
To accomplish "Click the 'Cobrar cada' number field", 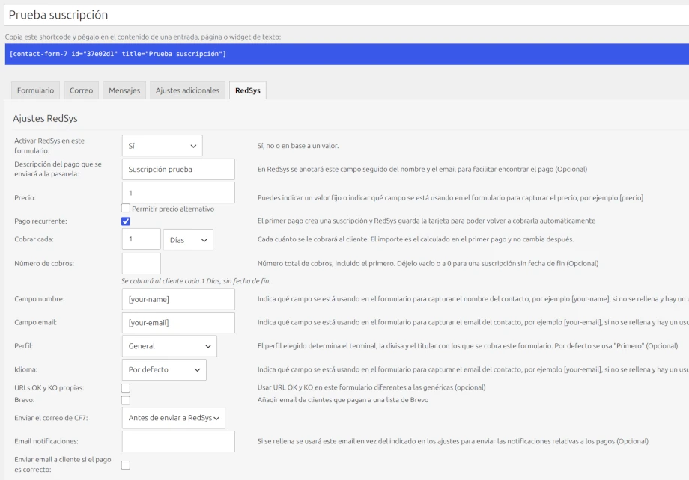I will coord(142,239).
